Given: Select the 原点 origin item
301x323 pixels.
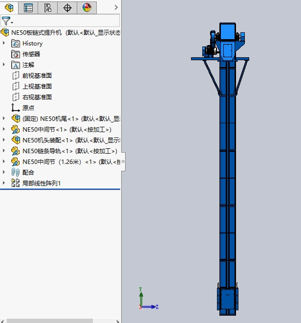Looking at the screenshot, I should click(28, 108).
